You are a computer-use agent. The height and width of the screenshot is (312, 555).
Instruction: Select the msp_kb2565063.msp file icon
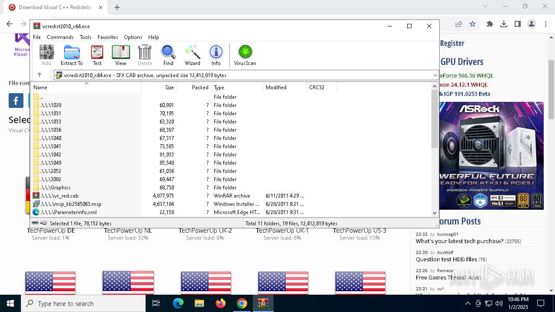pos(36,204)
